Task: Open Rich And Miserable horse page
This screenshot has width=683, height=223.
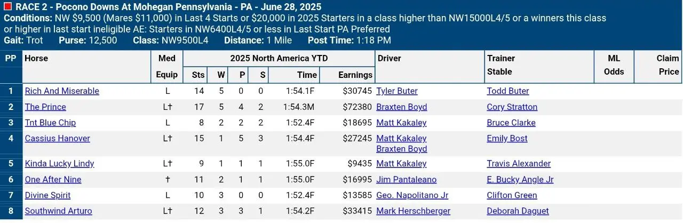Action: pyautogui.click(x=62, y=91)
